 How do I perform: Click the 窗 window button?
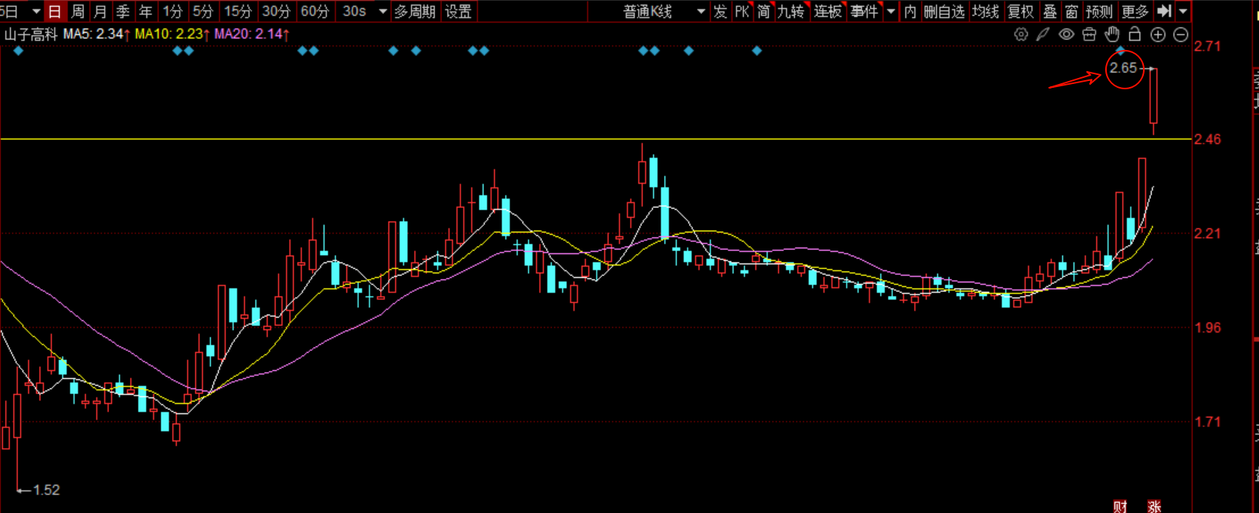[1071, 11]
